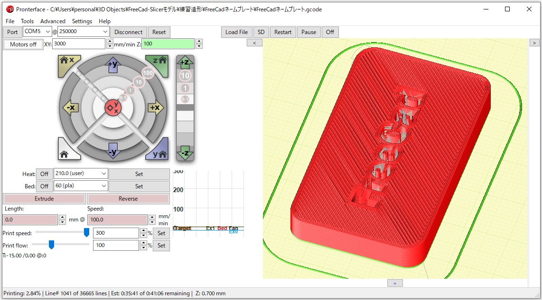The image size is (542, 300).
Task: Turn heater off with Heat Off button
Action: click(x=44, y=174)
